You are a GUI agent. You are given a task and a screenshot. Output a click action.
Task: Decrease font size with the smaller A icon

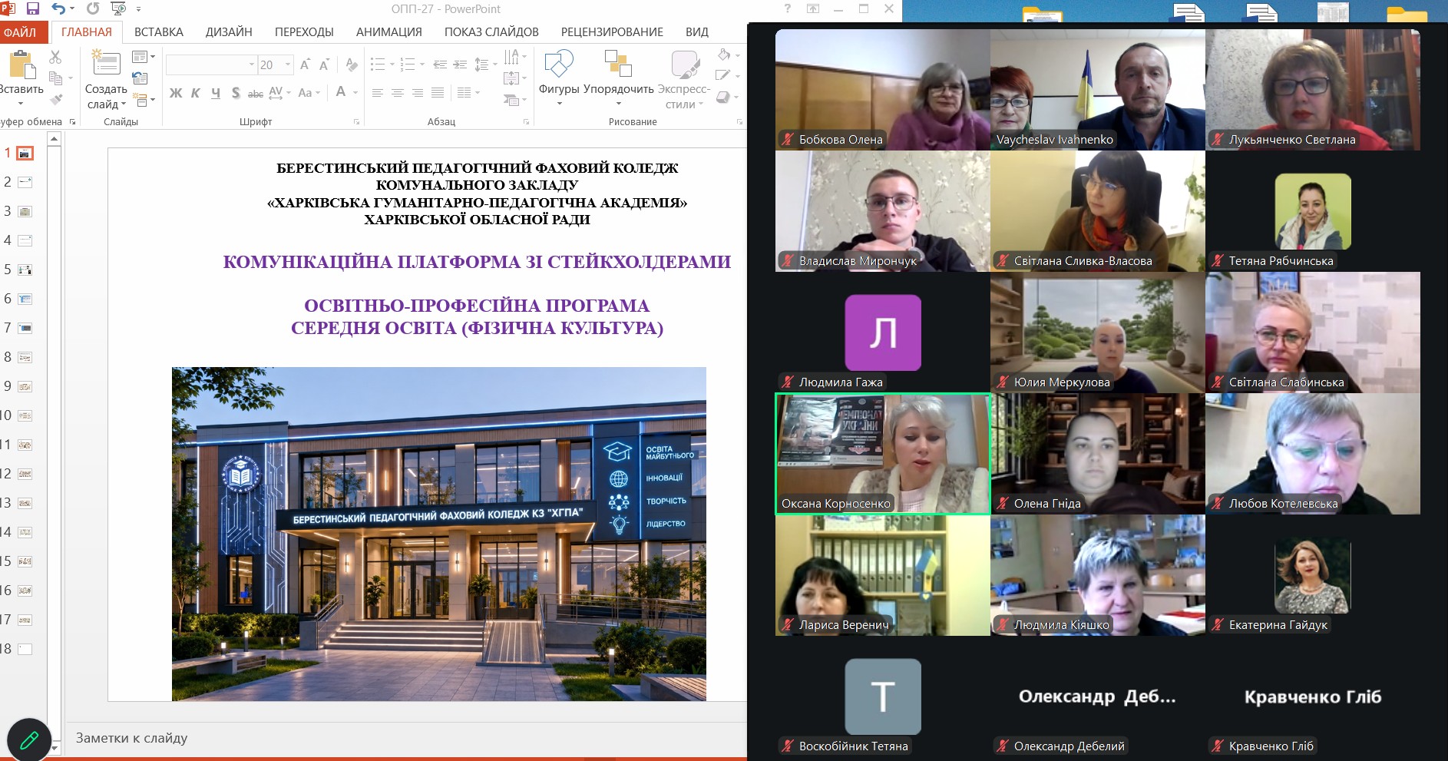pos(324,65)
